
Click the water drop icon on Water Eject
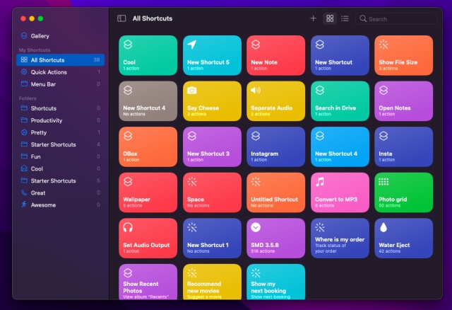click(383, 227)
